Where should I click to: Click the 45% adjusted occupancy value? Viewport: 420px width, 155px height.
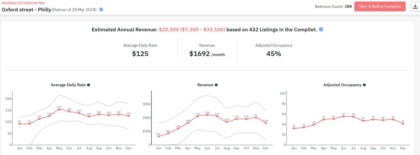coord(274,54)
